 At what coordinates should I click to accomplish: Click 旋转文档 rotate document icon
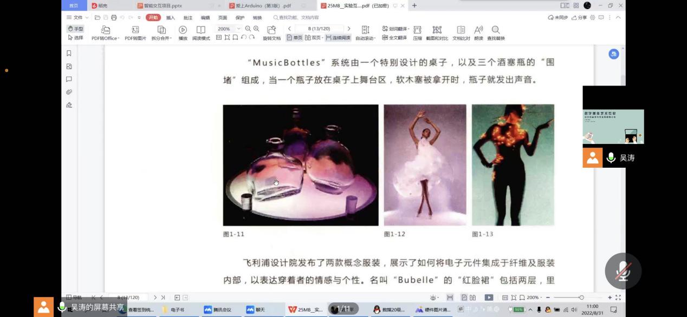272,33
